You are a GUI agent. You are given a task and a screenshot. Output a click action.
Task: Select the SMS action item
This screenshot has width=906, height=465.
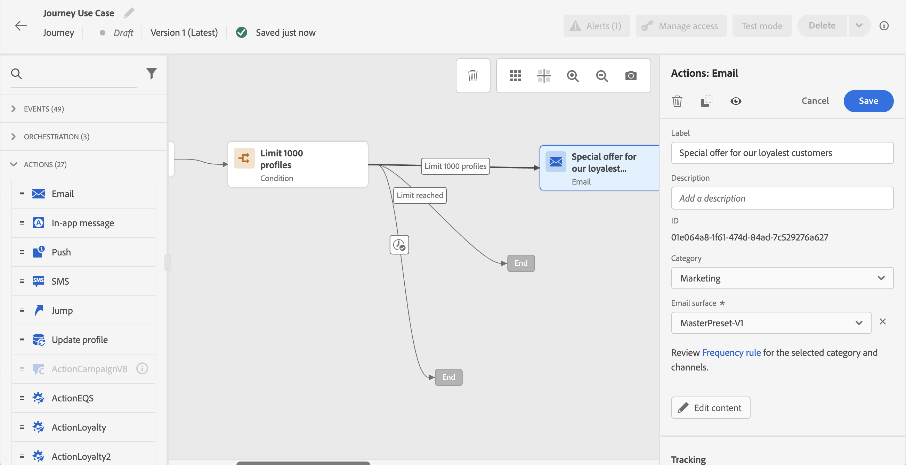60,281
